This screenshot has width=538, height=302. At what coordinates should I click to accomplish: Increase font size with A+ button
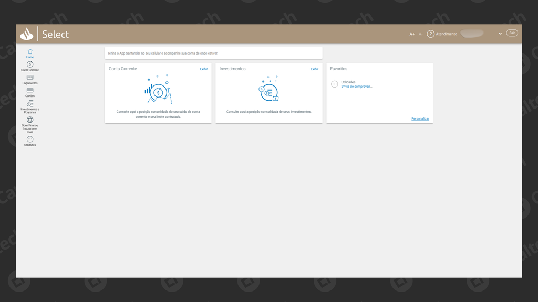click(x=412, y=34)
